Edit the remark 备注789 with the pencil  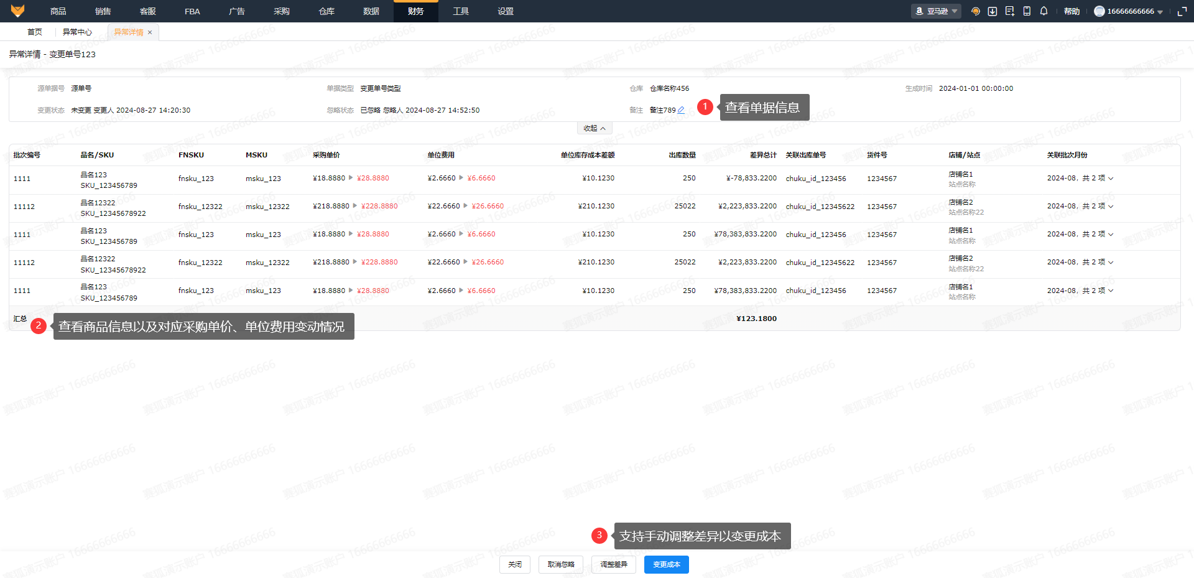click(681, 110)
